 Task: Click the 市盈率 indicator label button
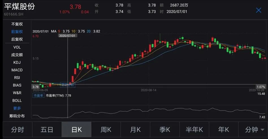(38, 95)
